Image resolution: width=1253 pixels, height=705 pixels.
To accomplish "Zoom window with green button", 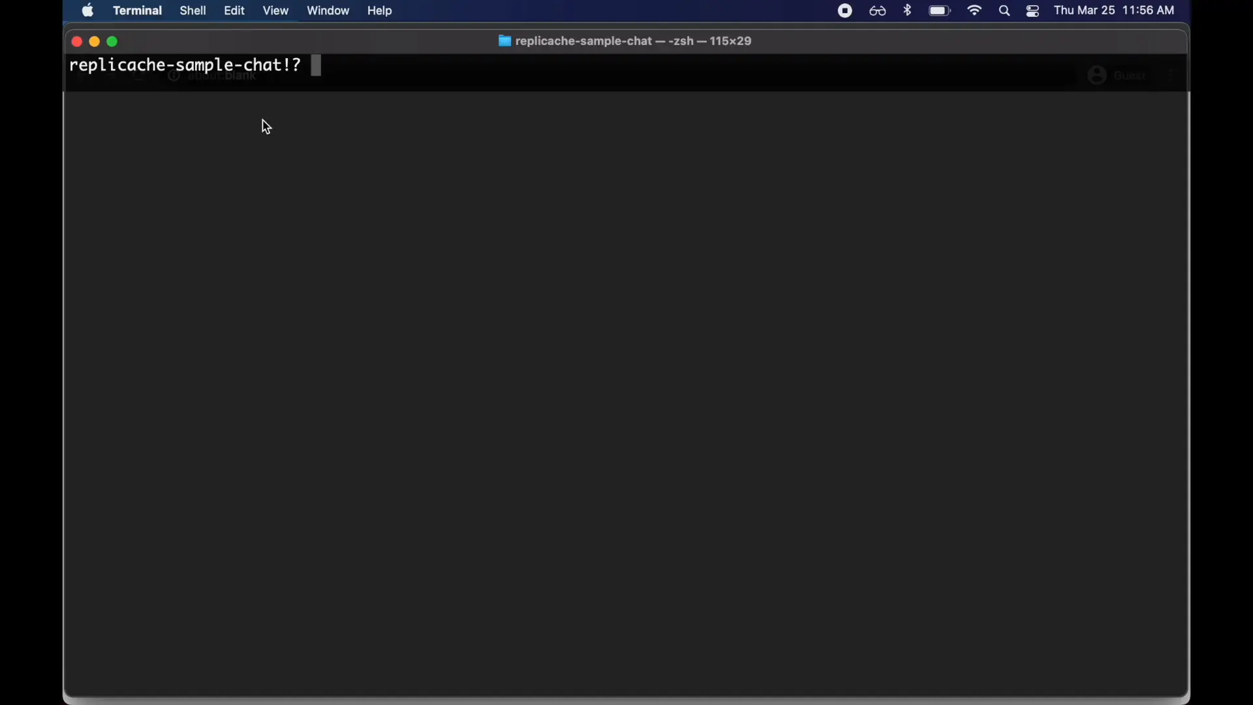I will click(113, 42).
